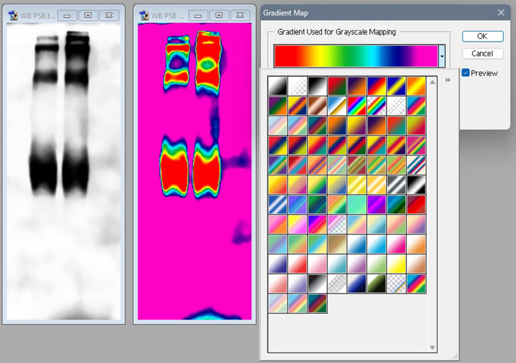Choose the transparent stripes preset in second row

coord(397,106)
